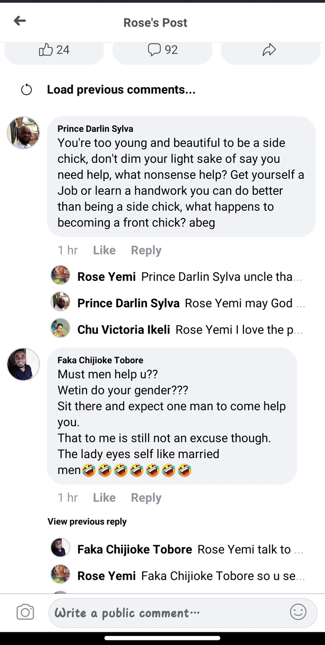Reply to Faka Chijioke Tobore's comment

point(146,498)
